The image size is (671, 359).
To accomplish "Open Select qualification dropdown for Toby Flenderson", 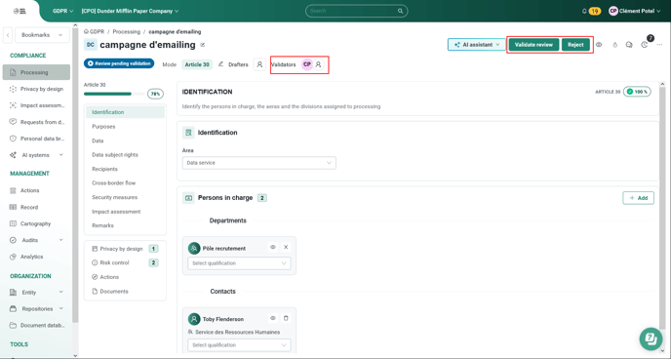I will click(239, 345).
